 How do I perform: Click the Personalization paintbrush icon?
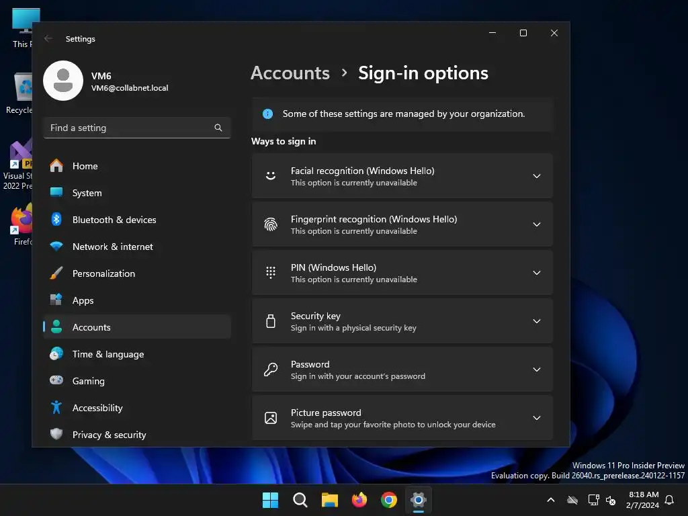tap(56, 273)
